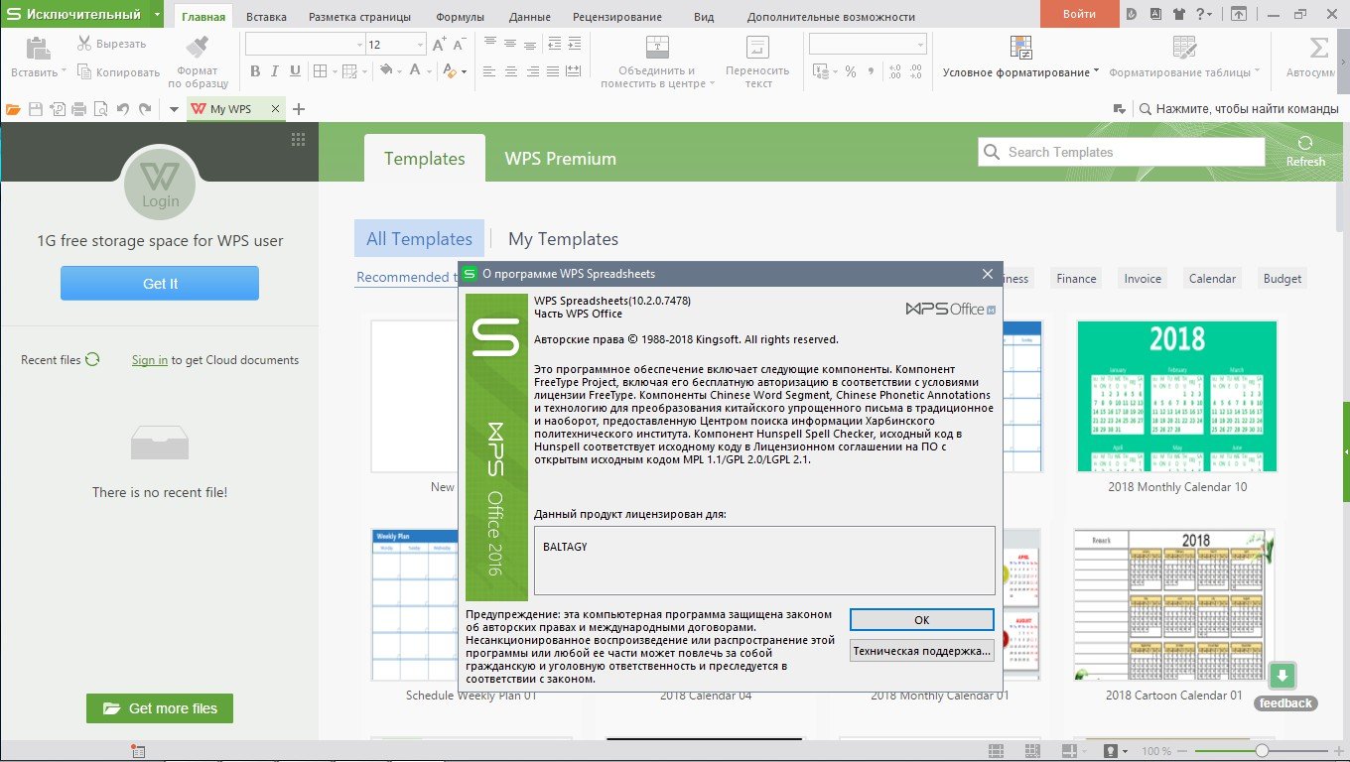Image resolution: width=1350 pixels, height=762 pixels.
Task: Click the green download arrow above feedback
Action: tap(1282, 676)
